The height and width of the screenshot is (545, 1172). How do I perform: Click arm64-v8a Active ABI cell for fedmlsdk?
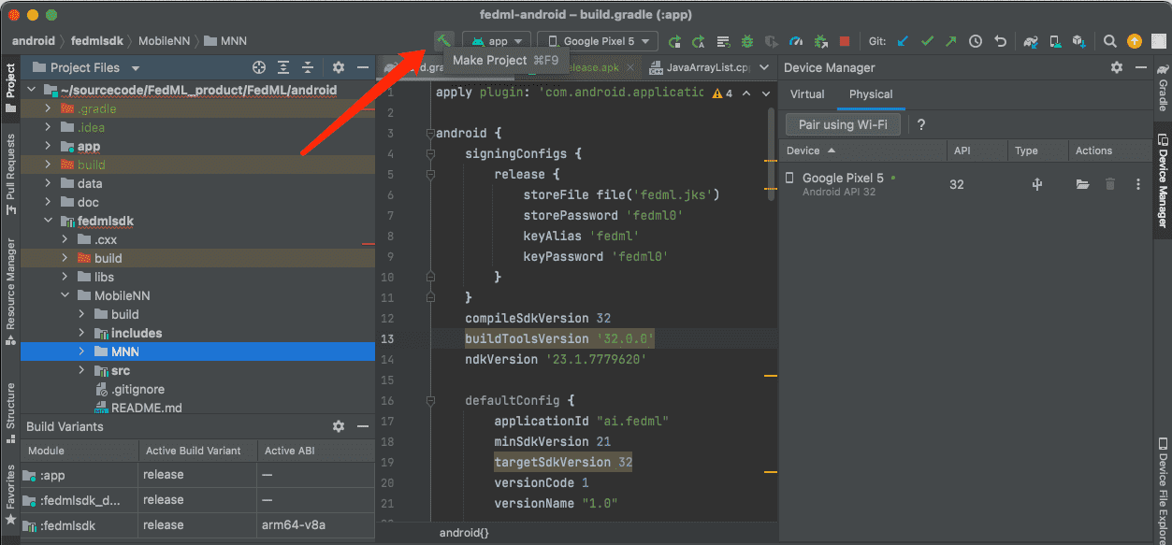[x=316, y=525]
